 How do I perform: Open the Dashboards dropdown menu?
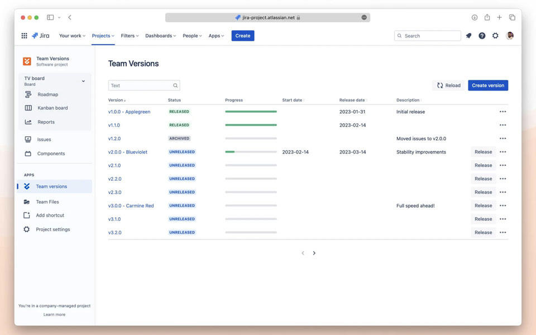[160, 36]
